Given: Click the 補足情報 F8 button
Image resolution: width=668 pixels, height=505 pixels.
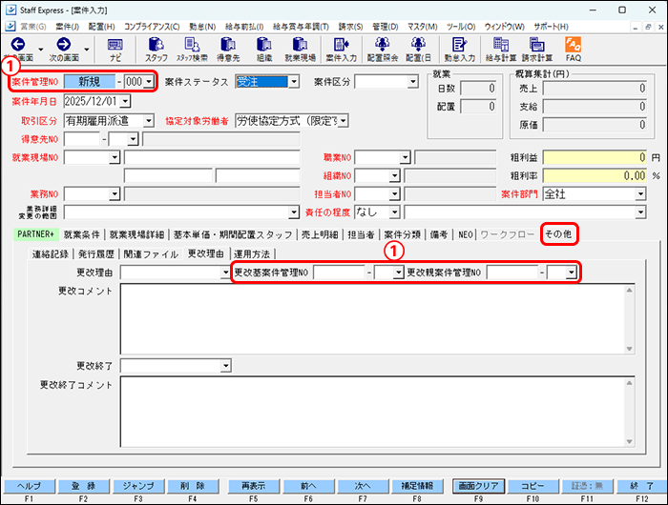Looking at the screenshot, I should pyautogui.click(x=417, y=486).
